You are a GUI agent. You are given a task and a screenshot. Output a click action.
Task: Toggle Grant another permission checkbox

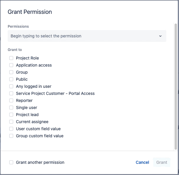pyautogui.click(x=11, y=162)
